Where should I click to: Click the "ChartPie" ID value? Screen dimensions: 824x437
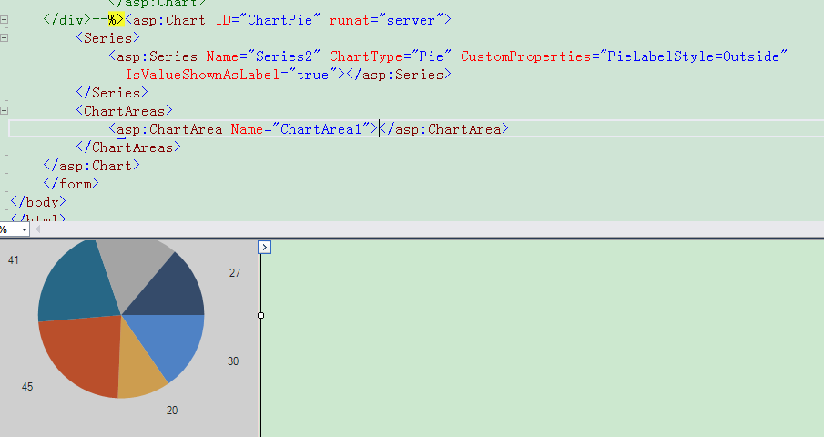coord(280,20)
